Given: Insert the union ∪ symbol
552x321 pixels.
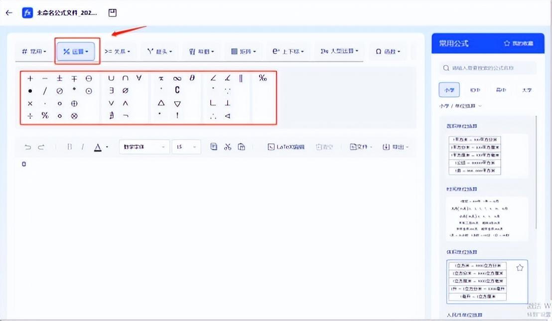Looking at the screenshot, I should point(111,78).
